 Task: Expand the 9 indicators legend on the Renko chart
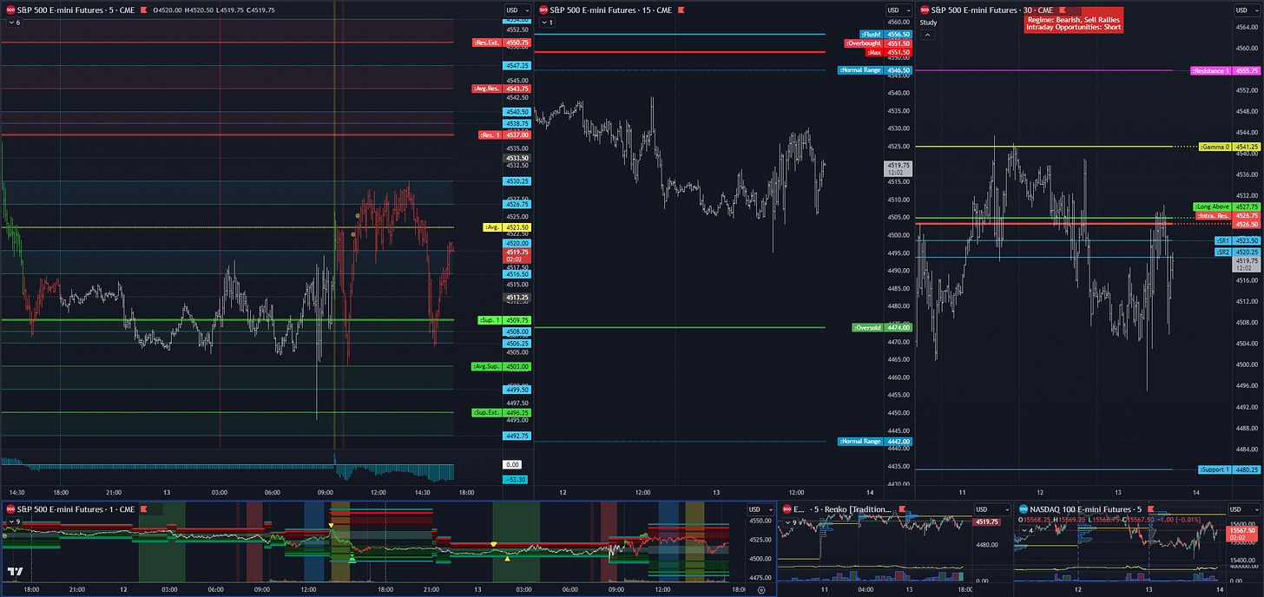(791, 522)
